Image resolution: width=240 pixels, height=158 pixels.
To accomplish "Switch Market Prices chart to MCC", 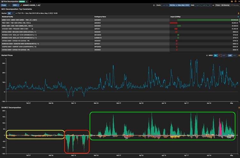I will [x=235, y=55].
